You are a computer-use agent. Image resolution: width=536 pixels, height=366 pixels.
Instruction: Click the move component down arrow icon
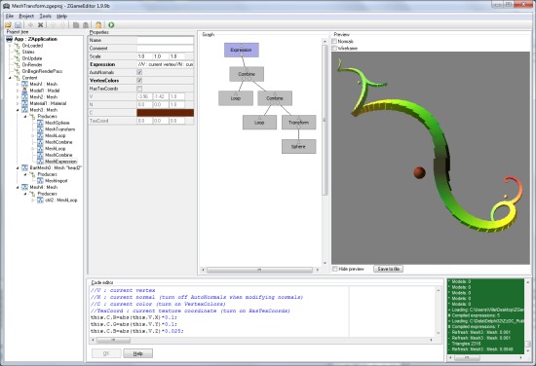63,25
